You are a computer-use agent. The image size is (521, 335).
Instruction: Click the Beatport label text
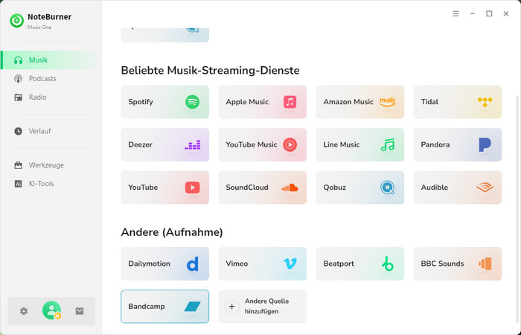[x=339, y=264]
